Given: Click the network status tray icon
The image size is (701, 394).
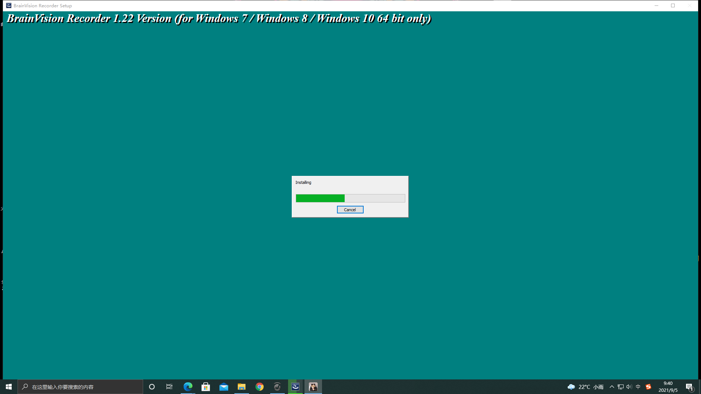Looking at the screenshot, I should (621, 387).
